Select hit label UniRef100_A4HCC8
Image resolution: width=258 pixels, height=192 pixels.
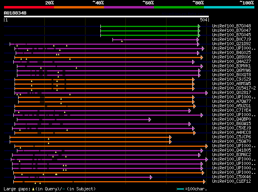[231, 133]
